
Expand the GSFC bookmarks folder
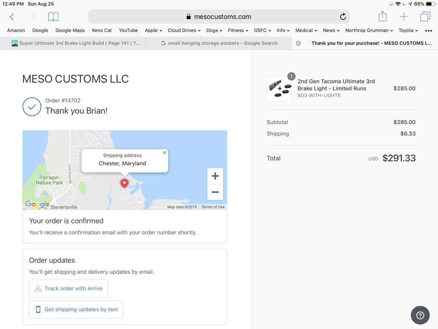coord(262,30)
